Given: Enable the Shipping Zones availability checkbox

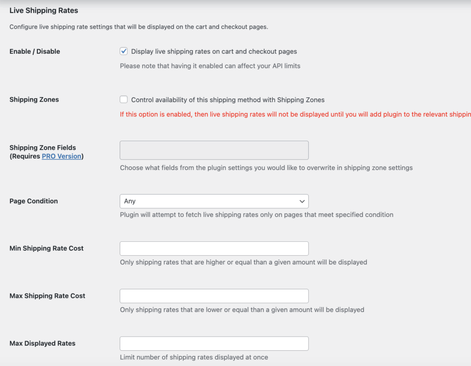Looking at the screenshot, I should pos(124,100).
